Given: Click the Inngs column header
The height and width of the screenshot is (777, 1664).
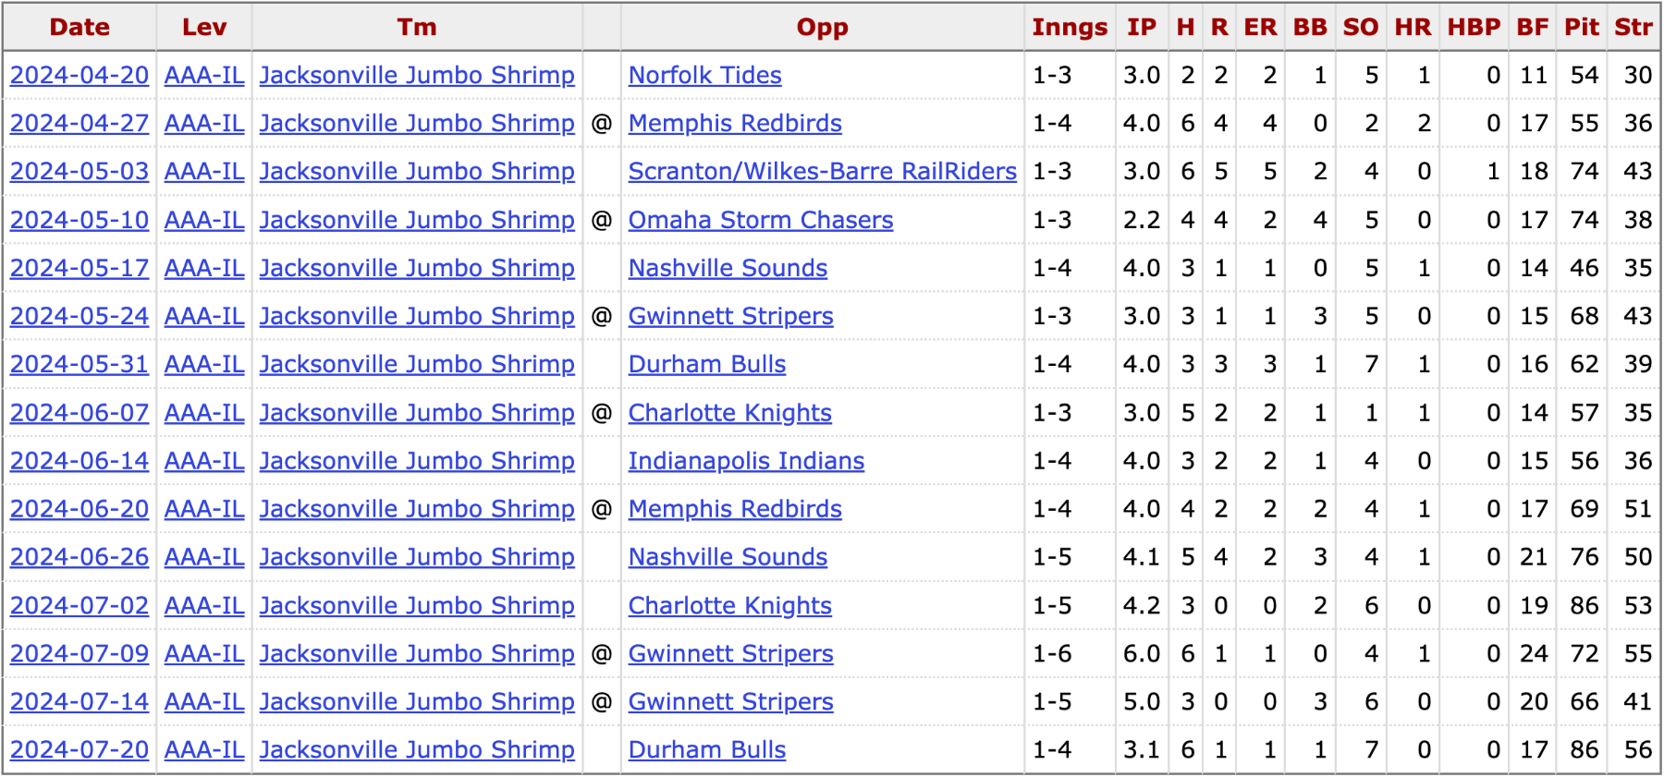Looking at the screenshot, I should pyautogui.click(x=1070, y=27).
